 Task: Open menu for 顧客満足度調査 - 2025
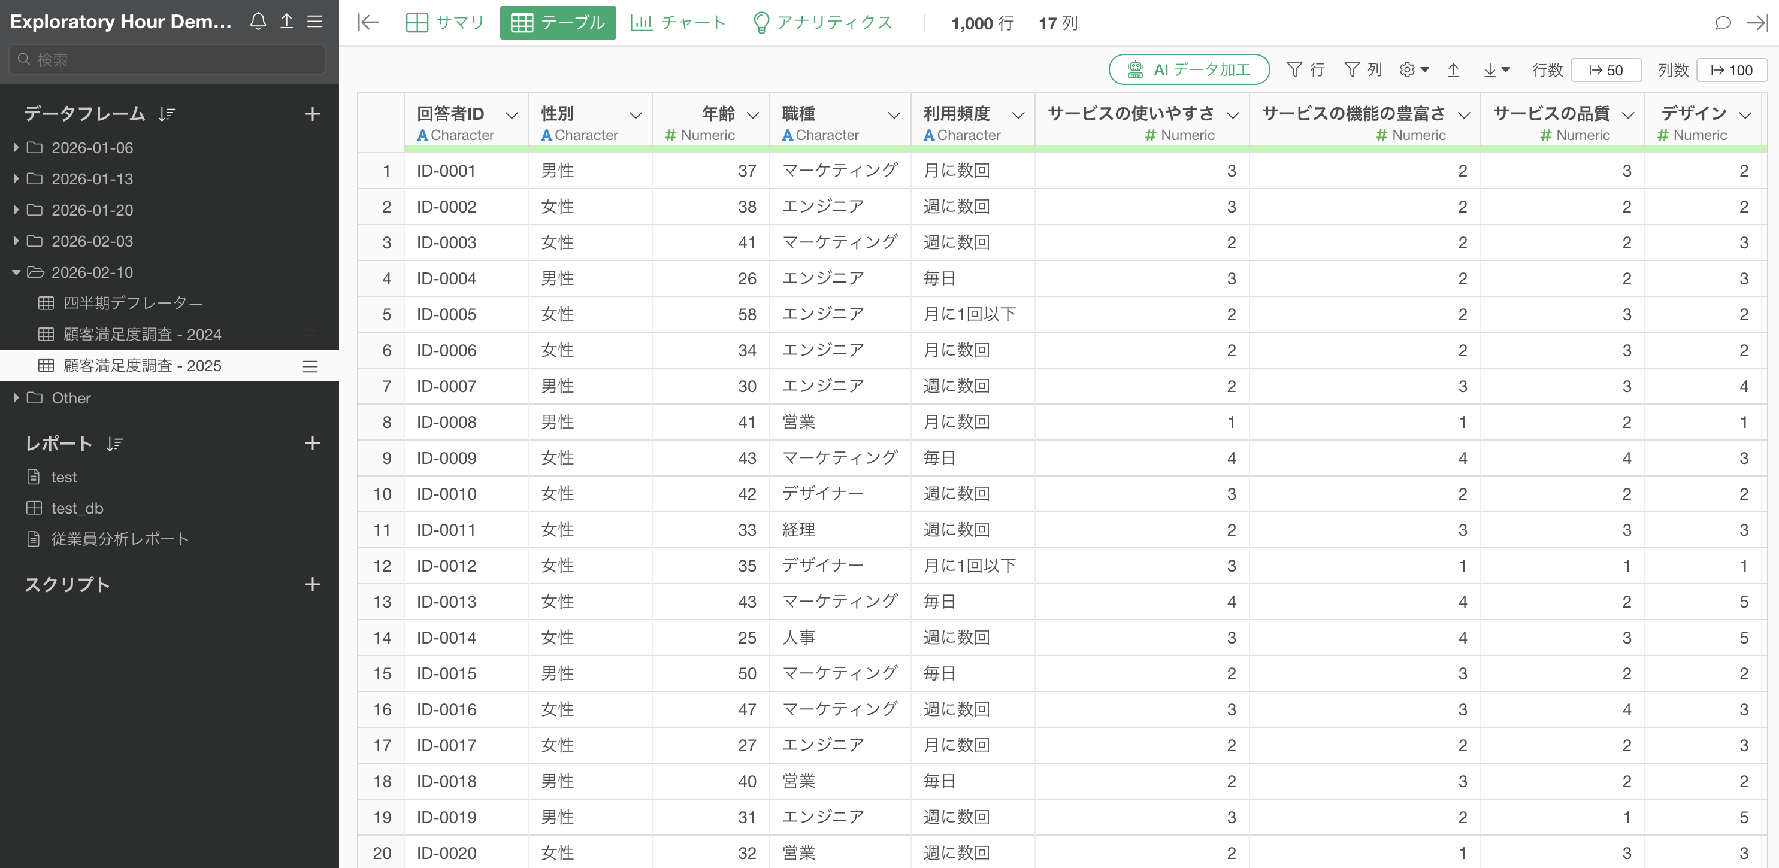click(x=310, y=366)
